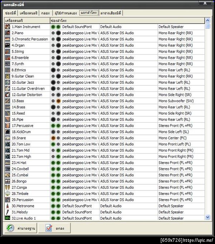Image resolution: width=215 pixels, height=244 pixels.
Task: Toggle left green dot for 20.Tom Low
Action: (53, 144)
